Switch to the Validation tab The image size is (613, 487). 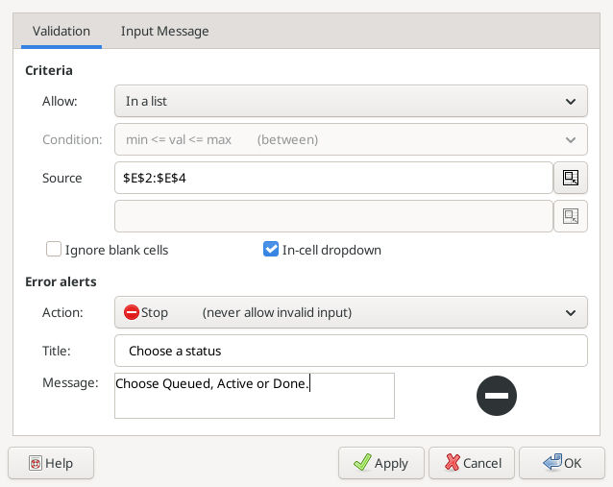[61, 32]
